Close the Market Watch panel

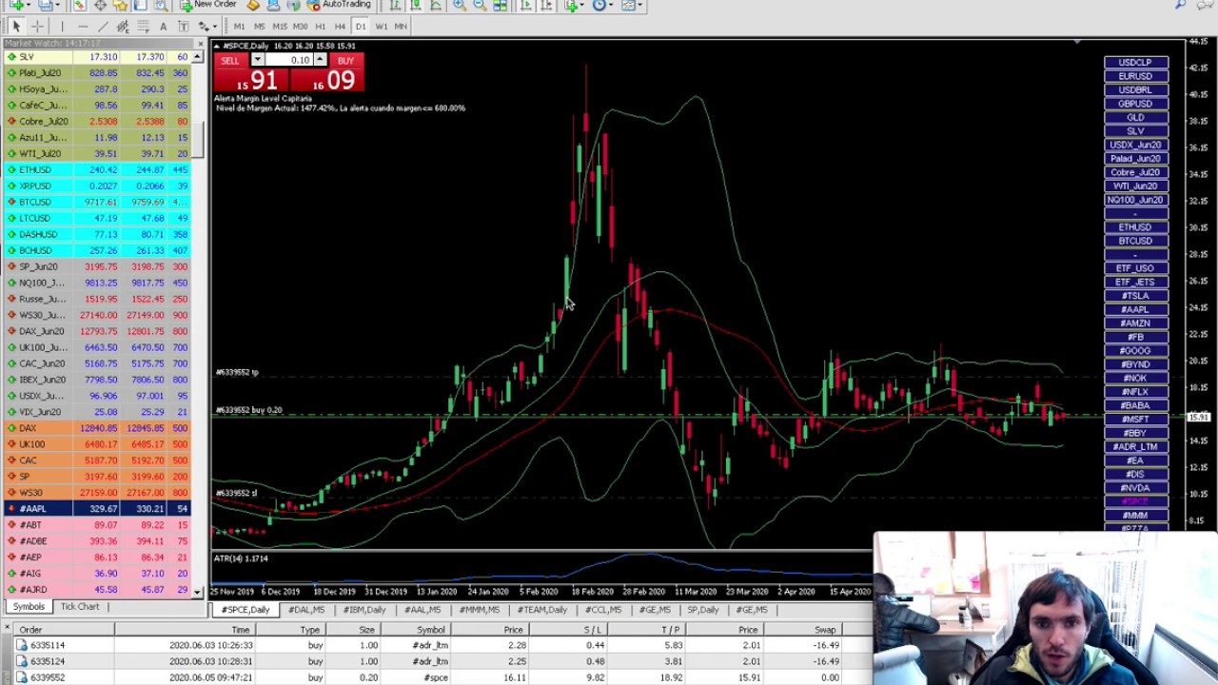tap(200, 44)
